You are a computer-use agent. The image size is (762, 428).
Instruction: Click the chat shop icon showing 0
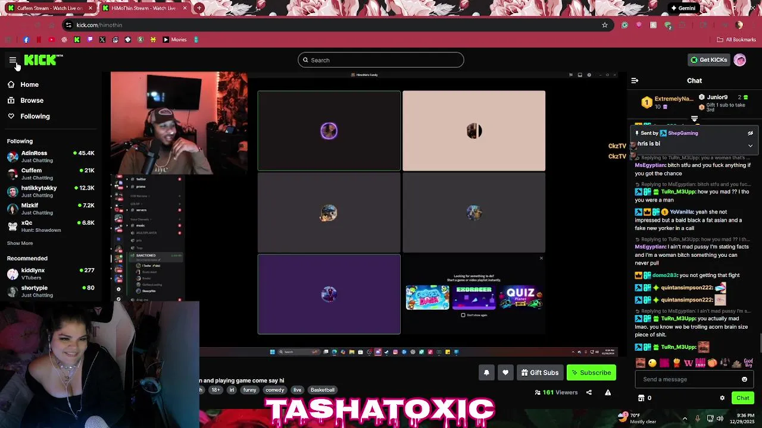click(645, 398)
